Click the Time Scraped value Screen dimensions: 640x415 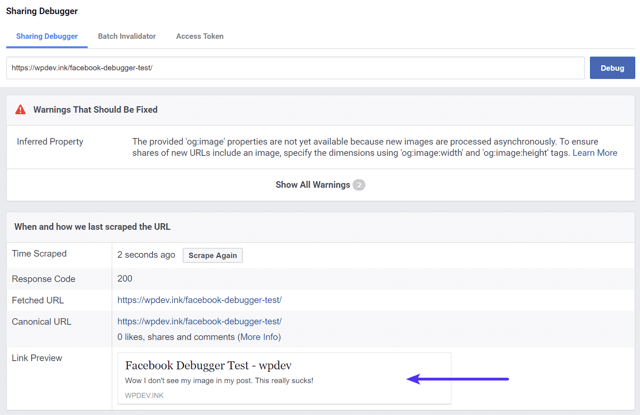point(146,255)
